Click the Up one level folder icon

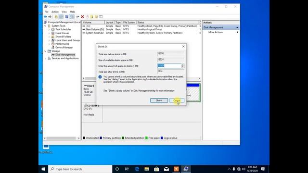tap(56, 17)
